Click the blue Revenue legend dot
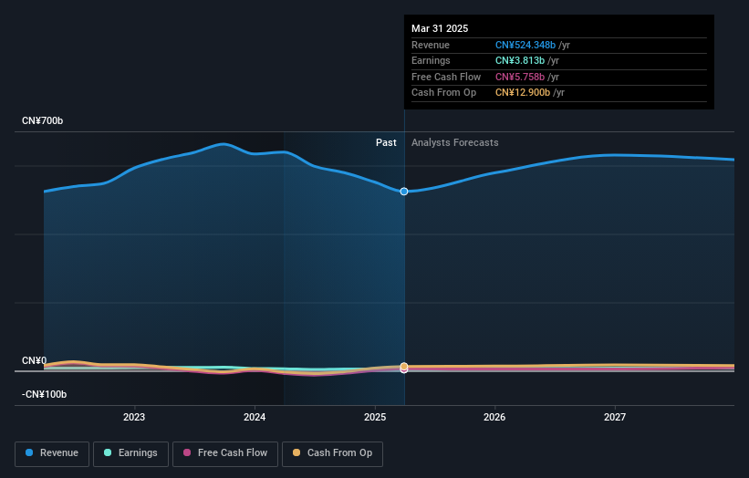 pos(29,452)
